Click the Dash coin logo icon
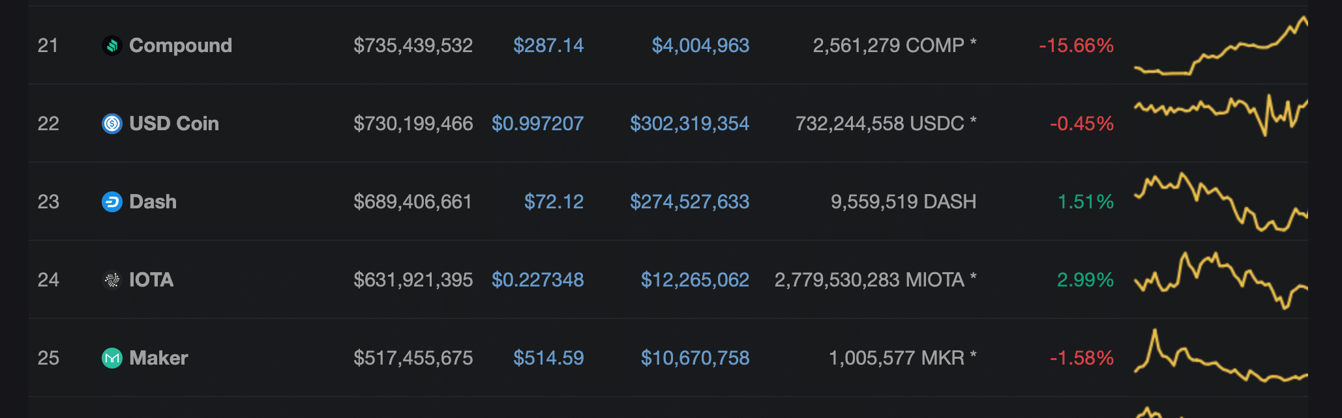Image resolution: width=1342 pixels, height=418 pixels. point(112,202)
